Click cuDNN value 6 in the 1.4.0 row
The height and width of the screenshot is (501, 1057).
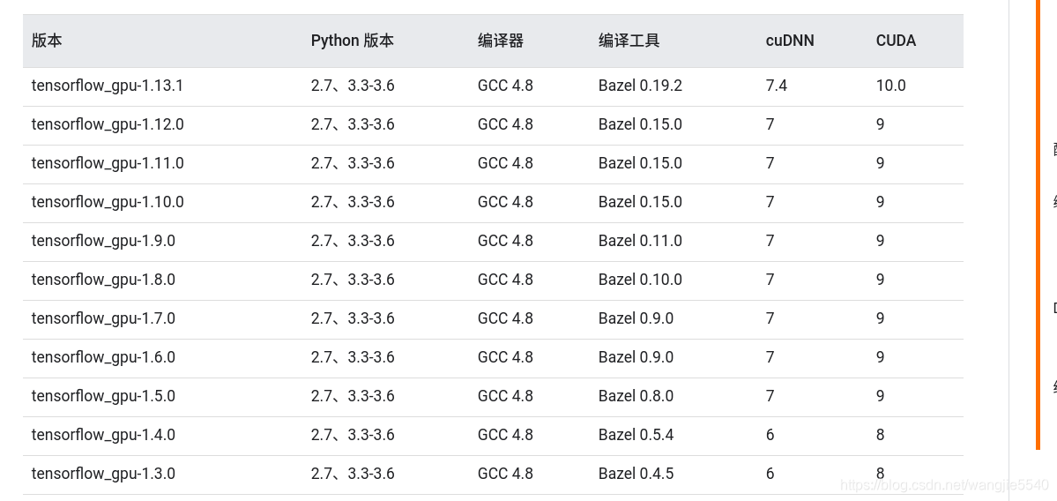770,435
